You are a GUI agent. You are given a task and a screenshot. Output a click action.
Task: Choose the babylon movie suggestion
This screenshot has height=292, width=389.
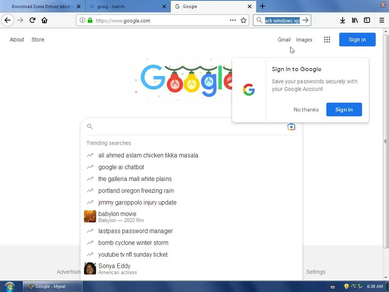pyautogui.click(x=191, y=216)
